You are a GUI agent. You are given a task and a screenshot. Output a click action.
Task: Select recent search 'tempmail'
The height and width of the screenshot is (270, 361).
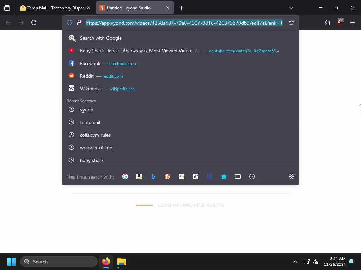[180, 122]
